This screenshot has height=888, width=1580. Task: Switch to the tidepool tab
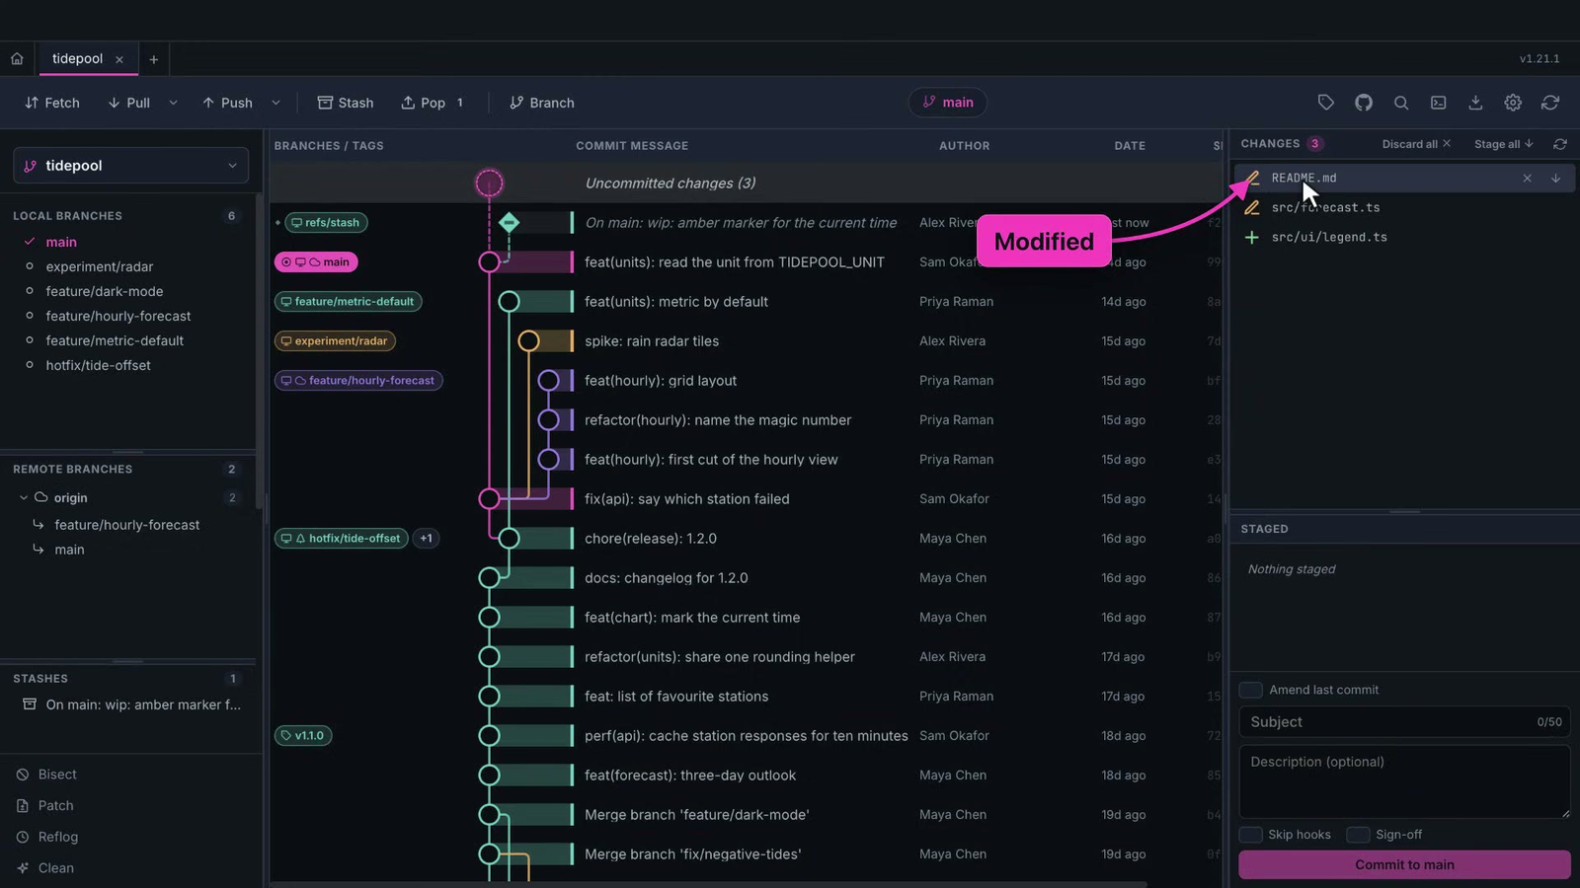tap(77, 59)
